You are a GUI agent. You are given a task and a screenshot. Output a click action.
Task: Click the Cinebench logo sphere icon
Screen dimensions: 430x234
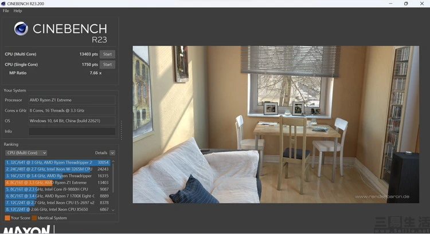pyautogui.click(x=21, y=29)
